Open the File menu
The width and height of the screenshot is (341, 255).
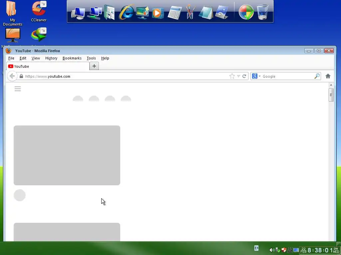[11, 58]
